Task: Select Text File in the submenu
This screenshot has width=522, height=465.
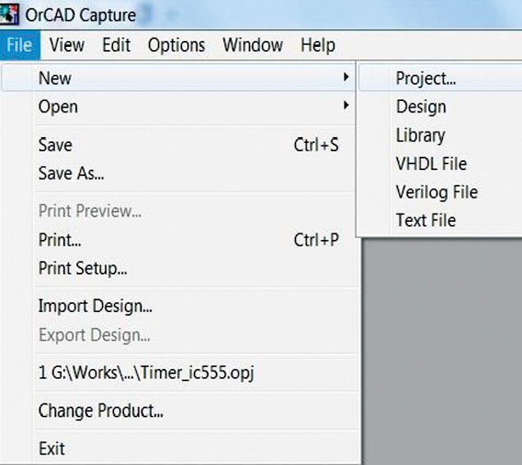Action: coord(425,220)
